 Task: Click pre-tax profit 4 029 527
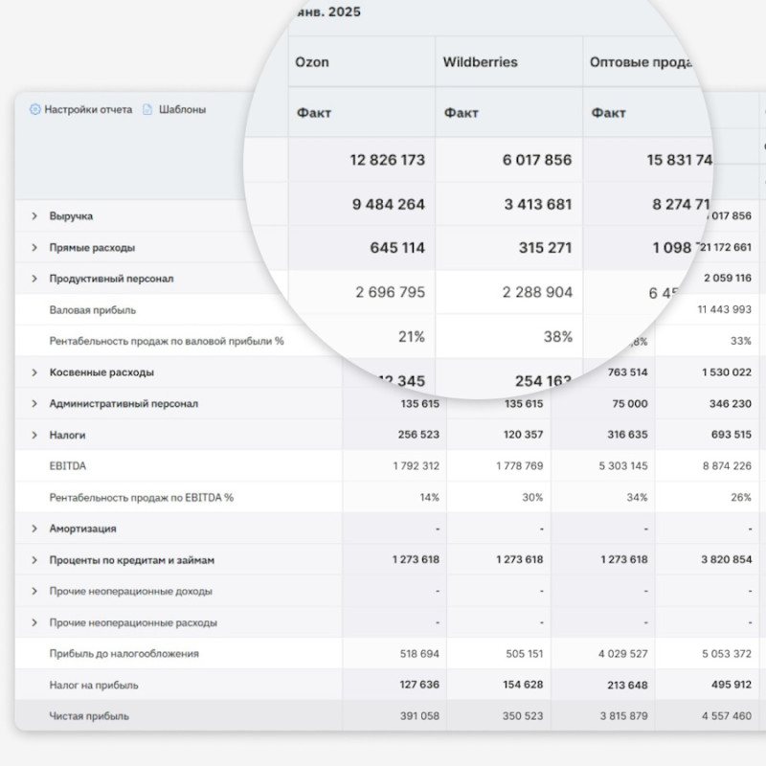(x=623, y=654)
